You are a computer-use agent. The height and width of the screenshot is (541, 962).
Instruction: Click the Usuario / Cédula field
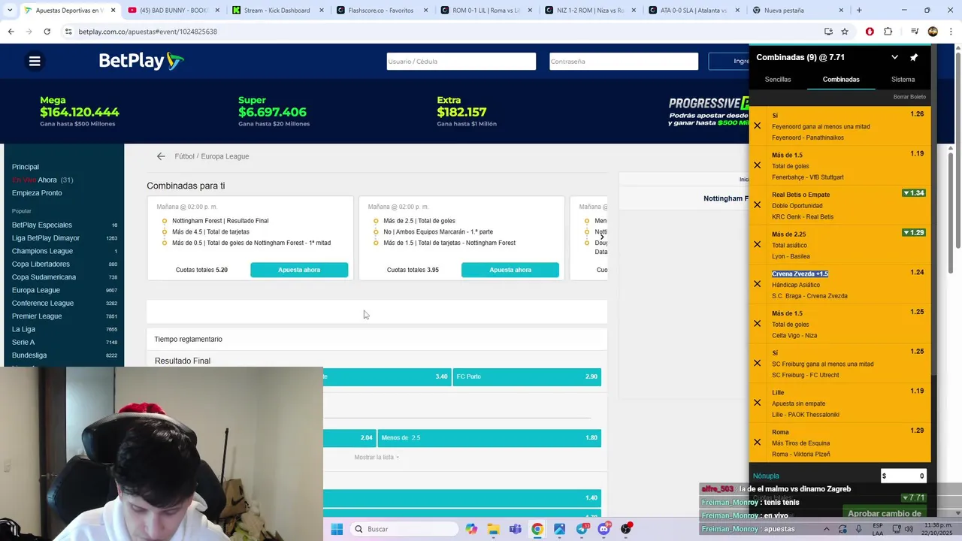(x=461, y=62)
